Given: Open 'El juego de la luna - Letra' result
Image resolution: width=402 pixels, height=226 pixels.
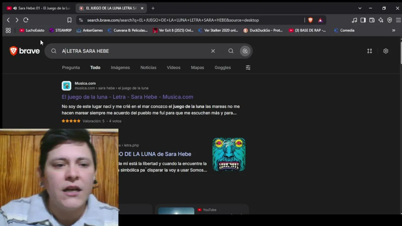Looking at the screenshot, I should point(128,97).
